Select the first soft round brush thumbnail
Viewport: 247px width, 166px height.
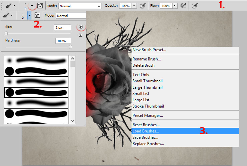tap(36, 60)
